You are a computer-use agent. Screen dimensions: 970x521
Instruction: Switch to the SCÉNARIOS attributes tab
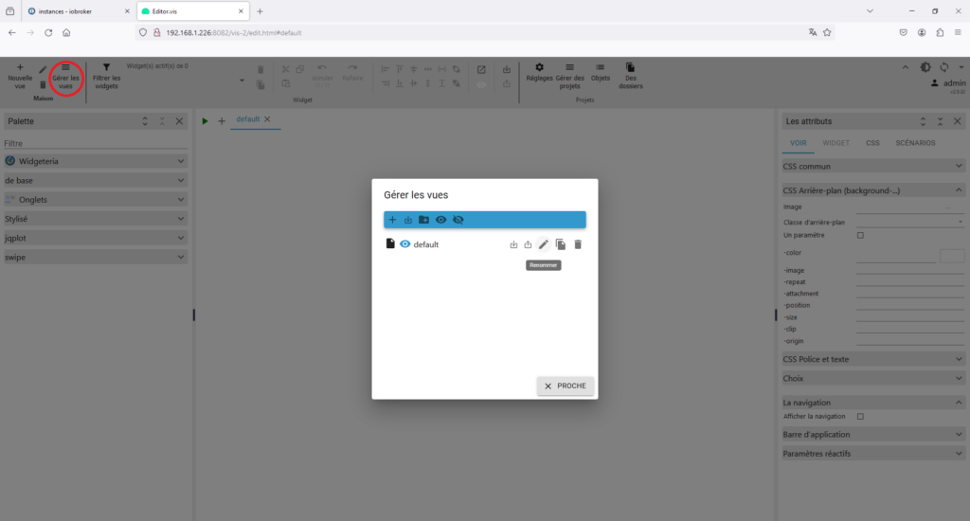(915, 143)
